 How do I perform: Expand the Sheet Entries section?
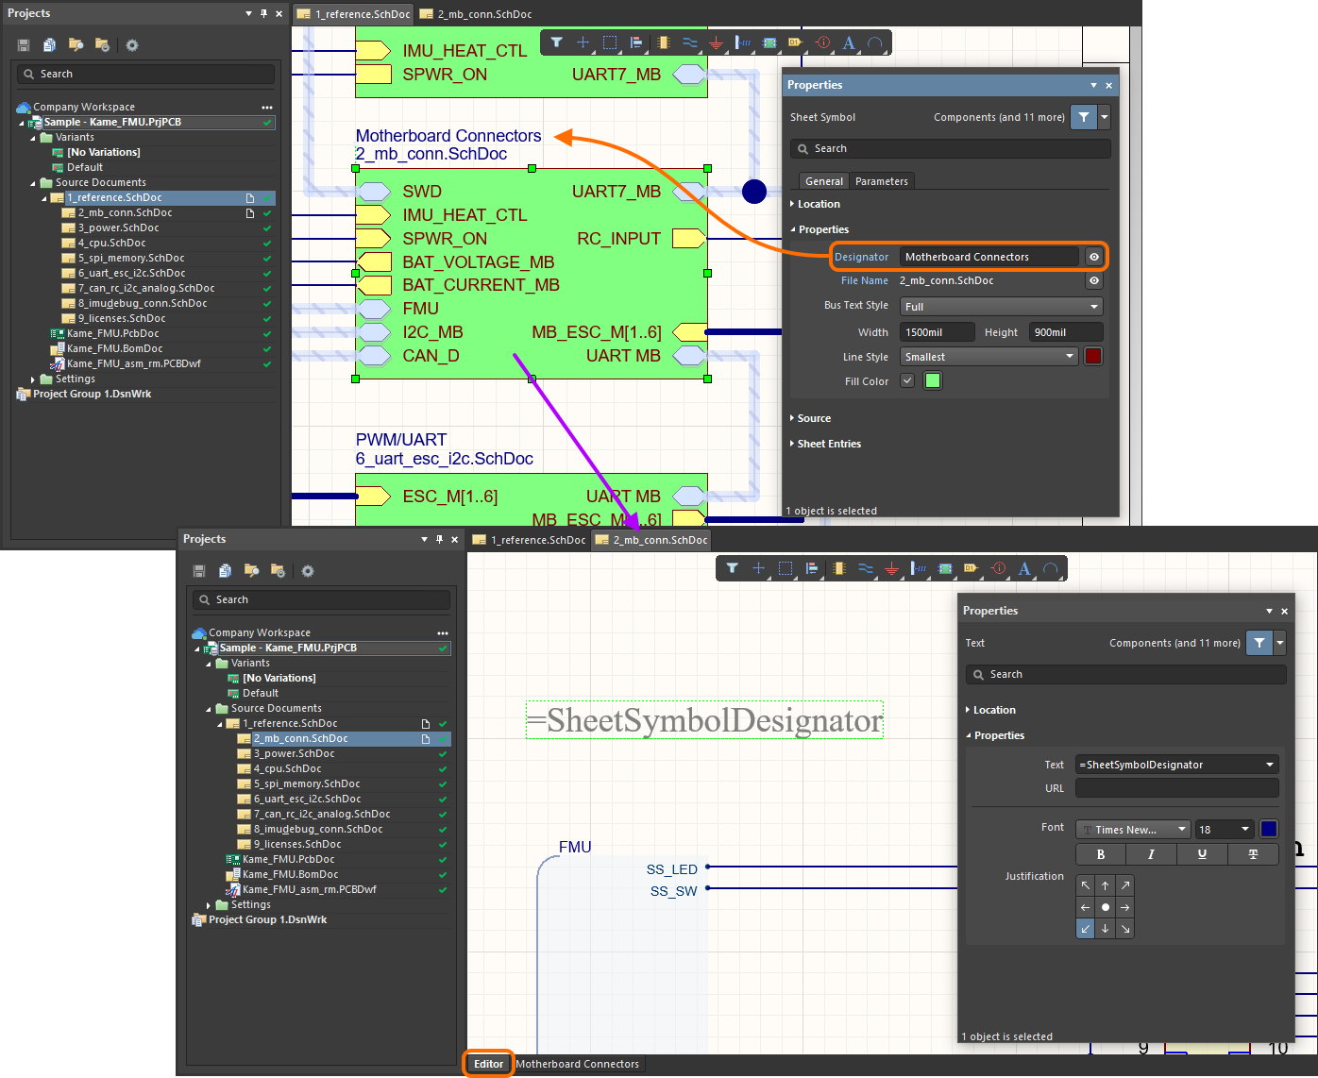(828, 444)
